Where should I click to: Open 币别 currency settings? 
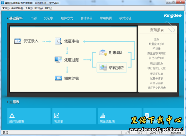point(33,18)
